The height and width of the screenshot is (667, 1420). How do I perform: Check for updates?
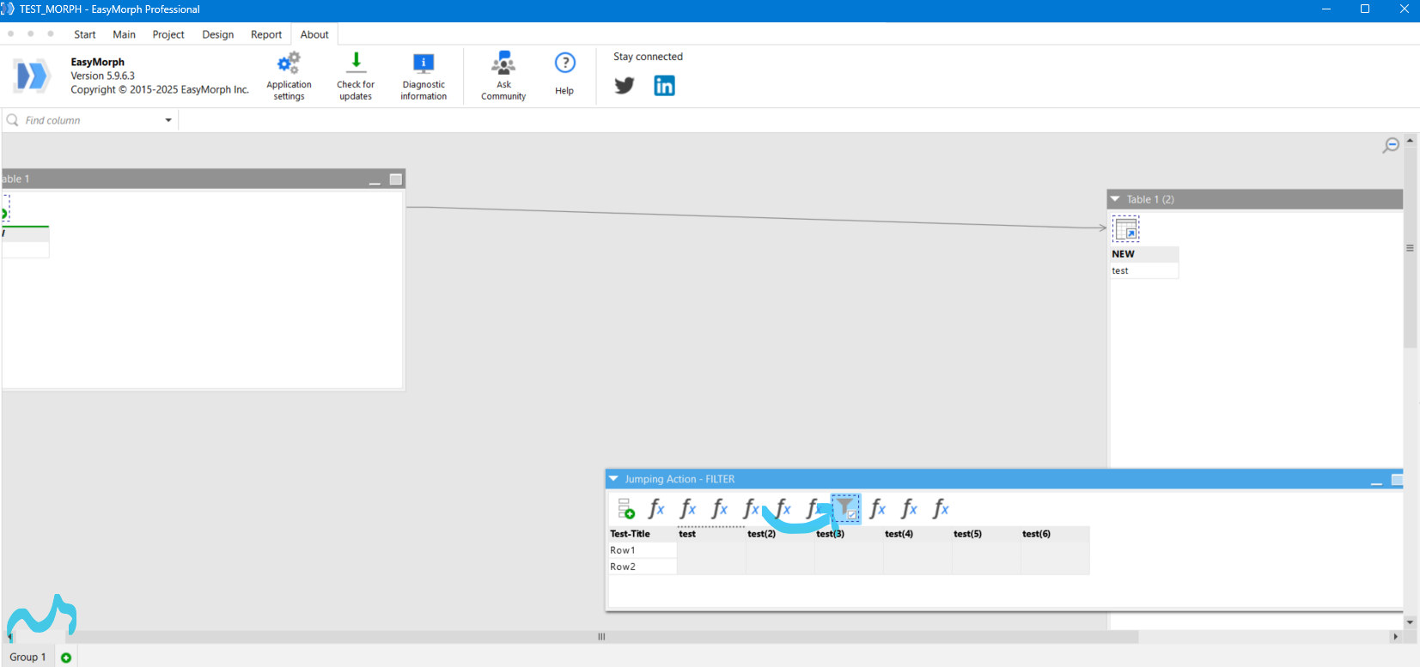(356, 76)
